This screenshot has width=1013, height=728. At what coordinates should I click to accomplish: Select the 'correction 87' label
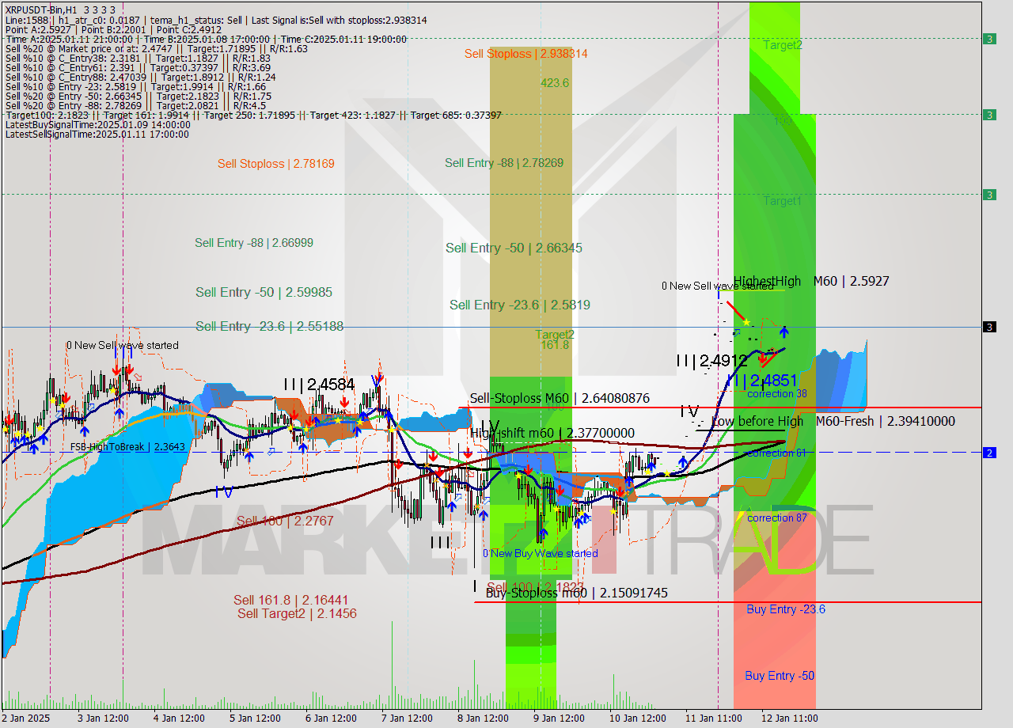pos(776,518)
